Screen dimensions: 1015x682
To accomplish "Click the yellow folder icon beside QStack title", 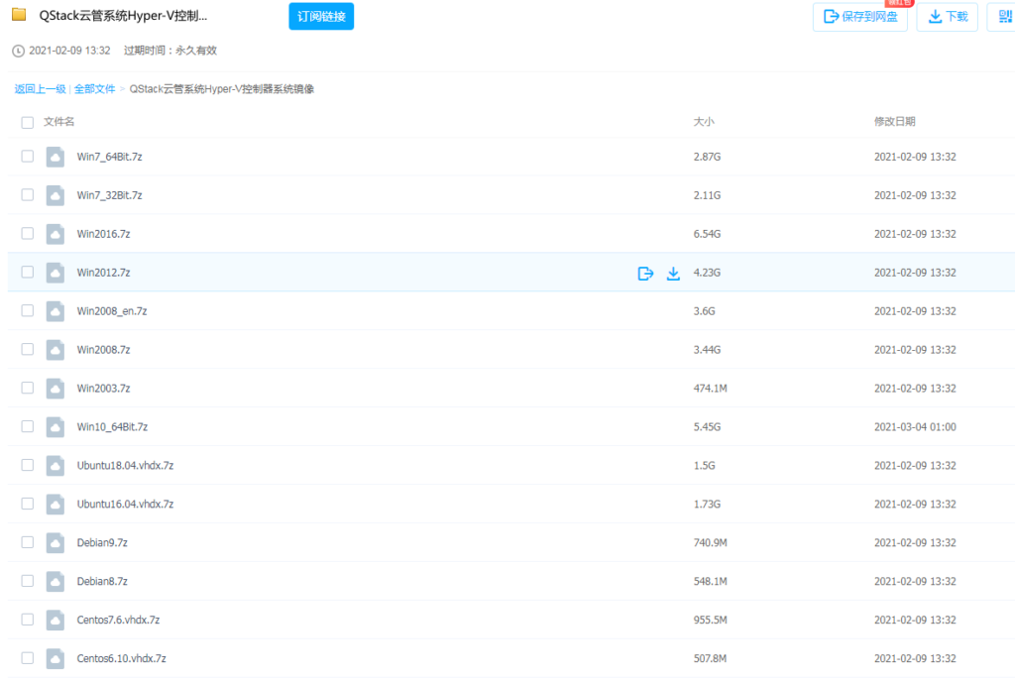I will pyautogui.click(x=19, y=14).
